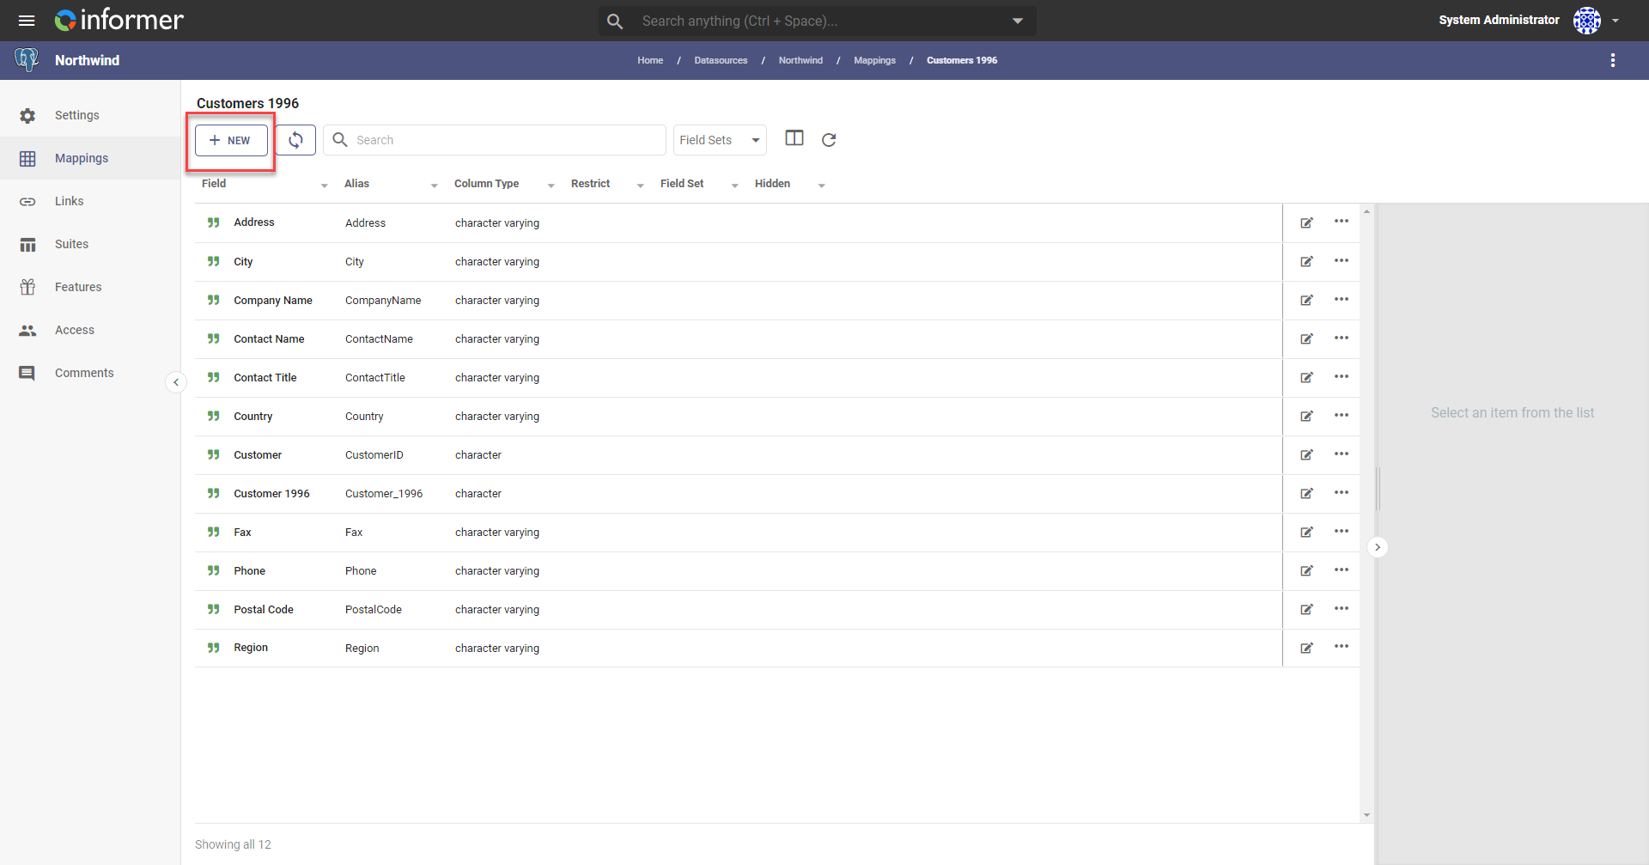Open the Field Set column filter arrow
This screenshot has width=1649, height=865.
[x=735, y=186]
